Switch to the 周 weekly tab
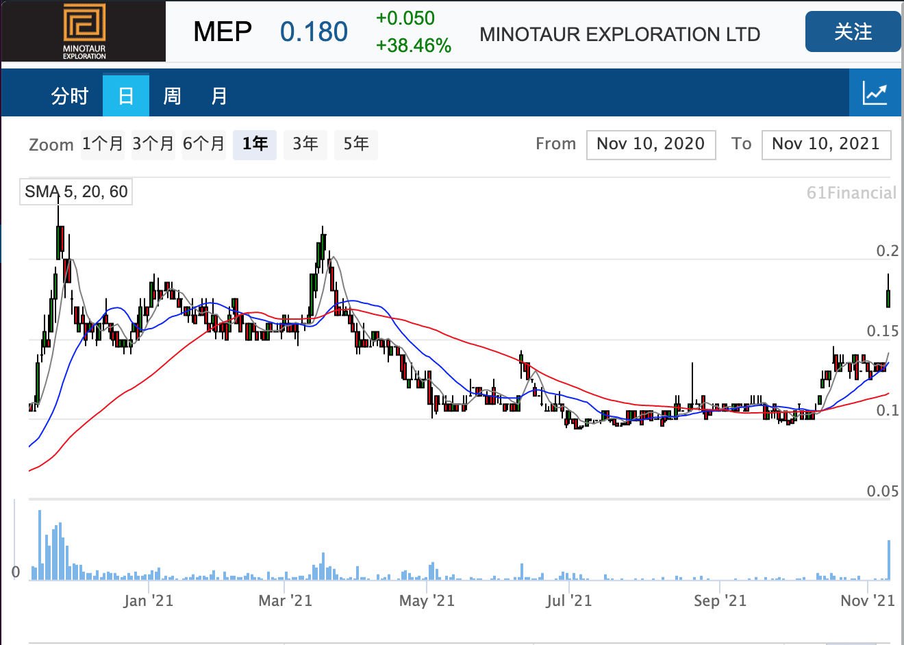904x645 pixels. 172,96
